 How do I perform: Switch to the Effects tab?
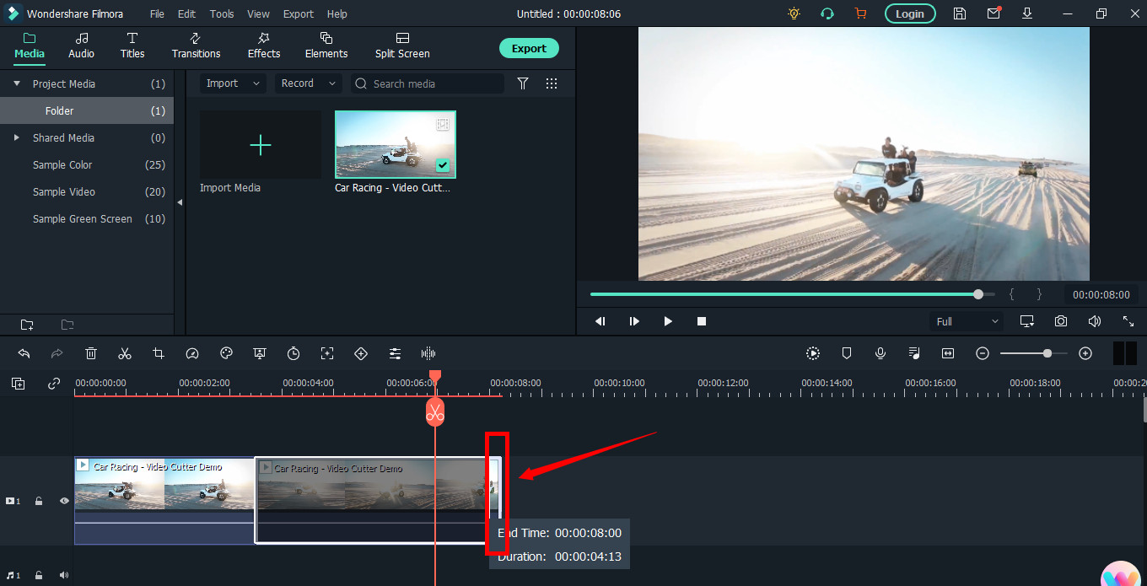264,46
